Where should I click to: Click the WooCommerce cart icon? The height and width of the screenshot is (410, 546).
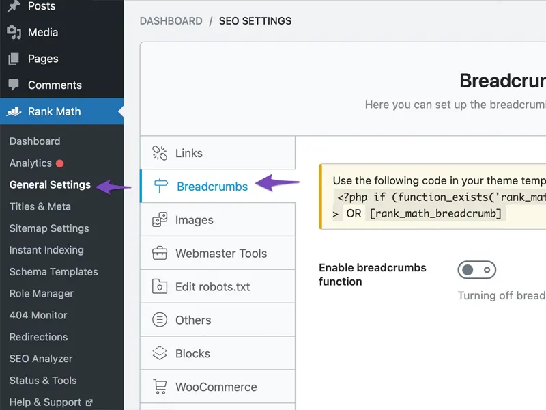160,387
